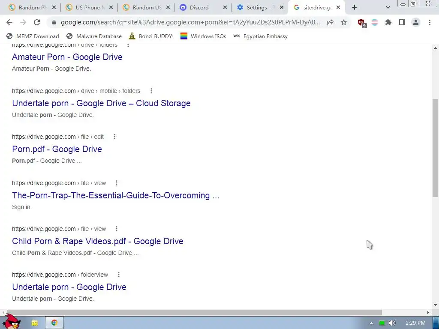
Task: Open the MEMZ Download bookmark
Action: [x=33, y=36]
